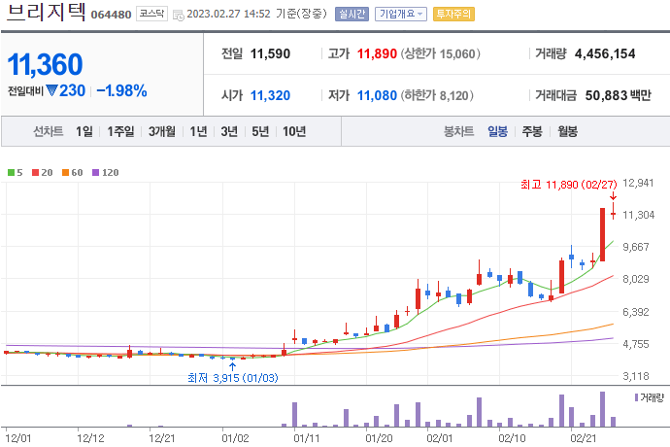Screen dimensions: 670x447
Task: Click the blue down-triangle change icon
Action: (x=51, y=90)
